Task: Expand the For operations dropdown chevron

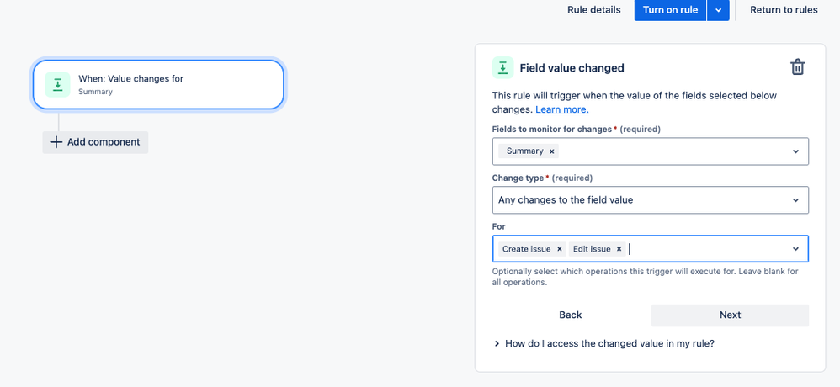Action: click(x=795, y=249)
